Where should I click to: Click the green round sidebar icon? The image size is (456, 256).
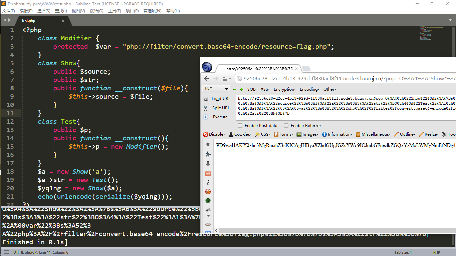pyautogui.click(x=208, y=201)
